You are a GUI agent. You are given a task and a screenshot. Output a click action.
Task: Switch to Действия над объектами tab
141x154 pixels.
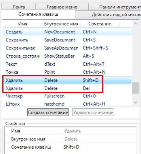click(x=108, y=15)
